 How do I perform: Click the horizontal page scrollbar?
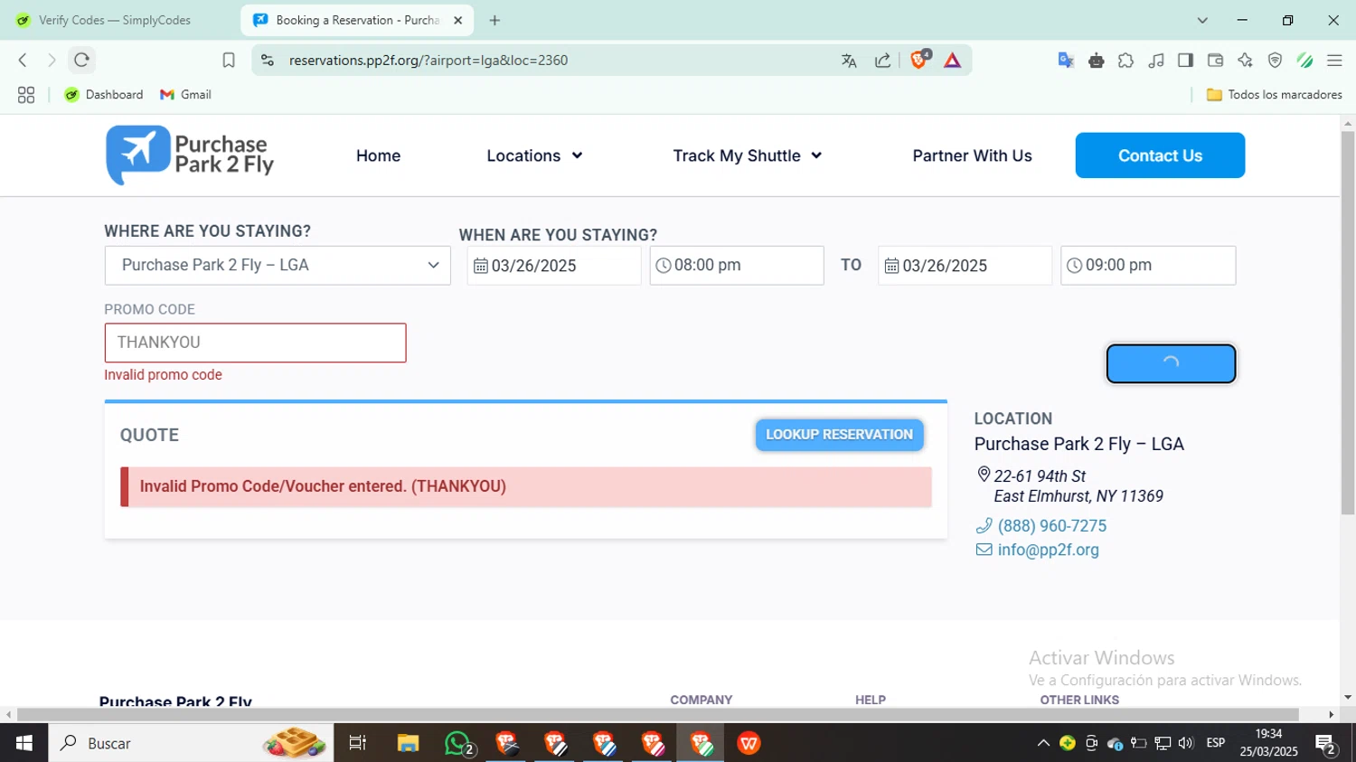[658, 715]
